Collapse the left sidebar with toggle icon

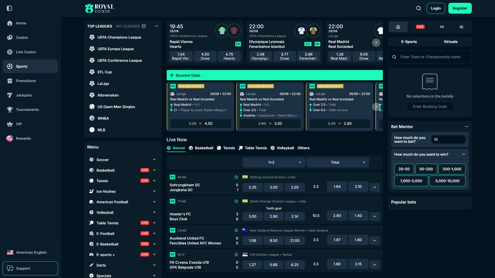9,8
